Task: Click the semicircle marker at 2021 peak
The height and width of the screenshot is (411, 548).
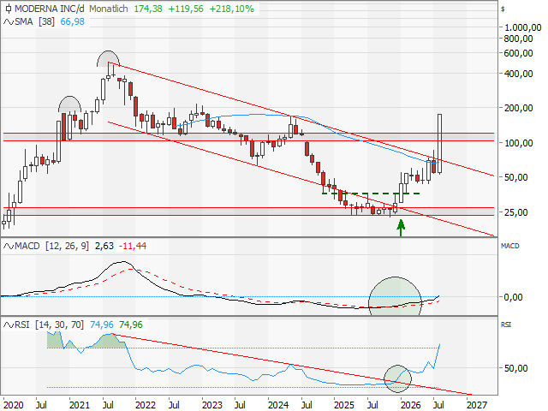Action: click(109, 59)
